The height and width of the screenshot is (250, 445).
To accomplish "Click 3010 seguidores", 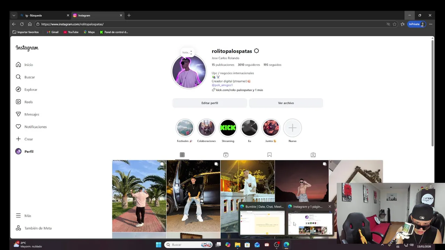I will [x=249, y=65].
